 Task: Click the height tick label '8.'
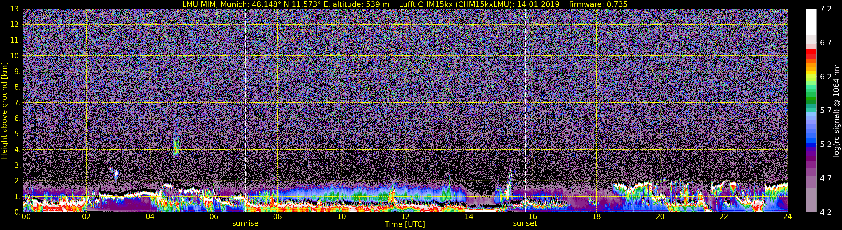pyautogui.click(x=17, y=87)
